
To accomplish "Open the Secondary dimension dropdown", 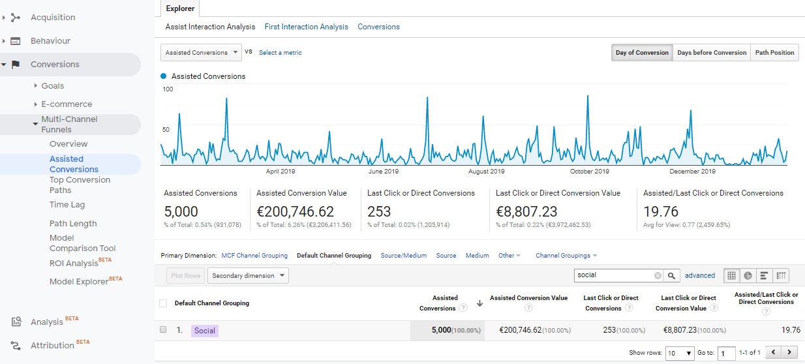I will click(x=248, y=275).
